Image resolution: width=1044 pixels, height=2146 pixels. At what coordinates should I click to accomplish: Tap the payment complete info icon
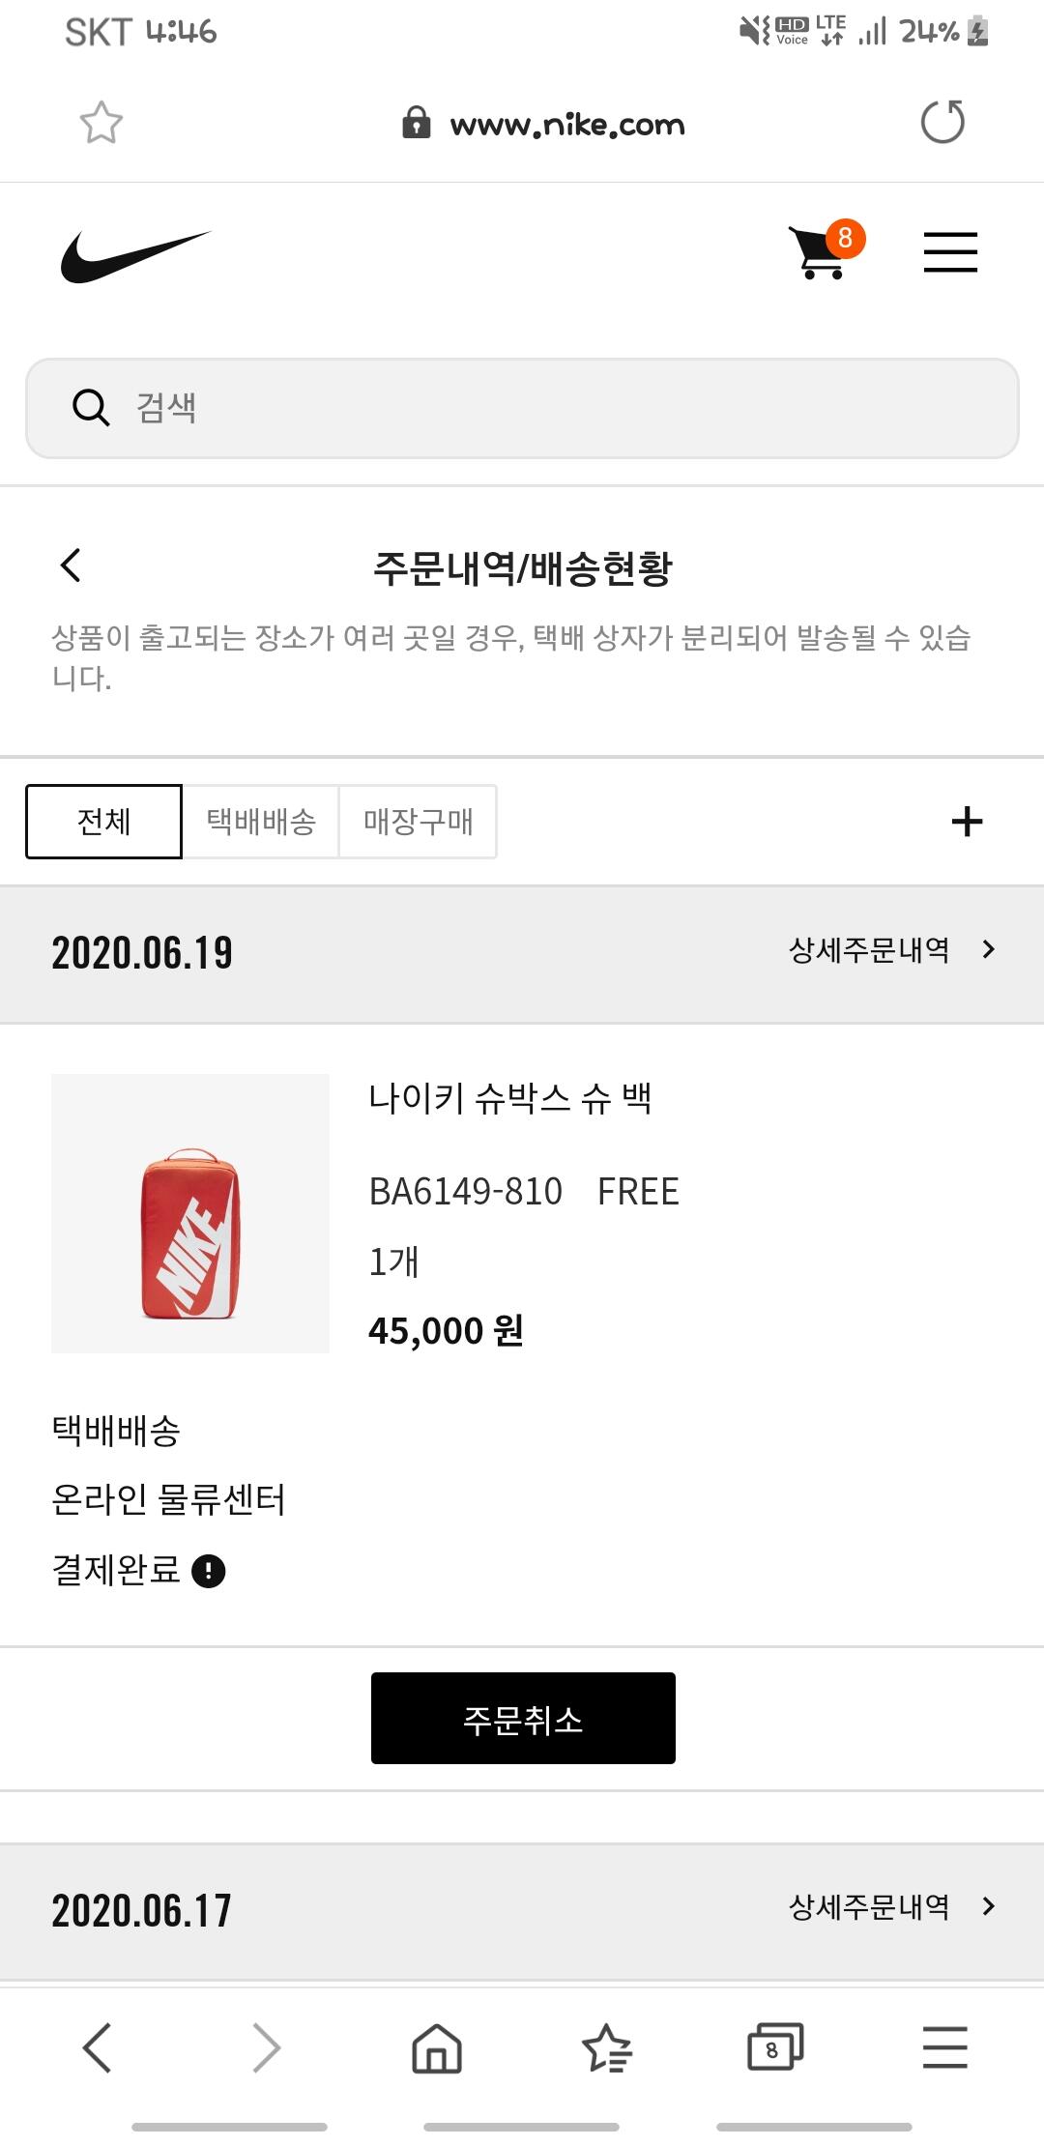(209, 1571)
